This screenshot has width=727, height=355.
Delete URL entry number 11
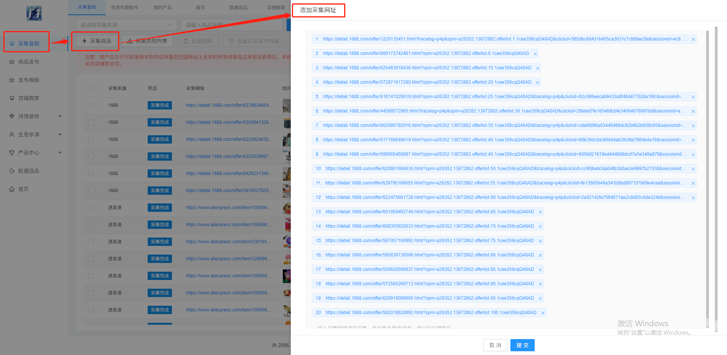click(x=693, y=183)
